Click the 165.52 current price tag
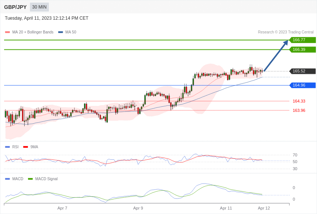The width and height of the screenshot is (317, 214). coord(302,71)
